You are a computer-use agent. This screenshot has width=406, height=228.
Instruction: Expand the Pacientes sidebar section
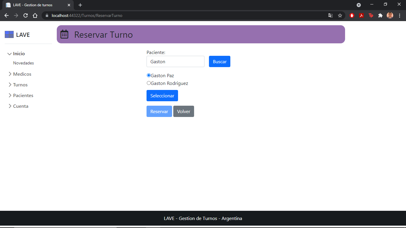(x=23, y=95)
